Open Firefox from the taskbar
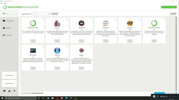The height and width of the screenshot is (100, 179). coord(62,98)
